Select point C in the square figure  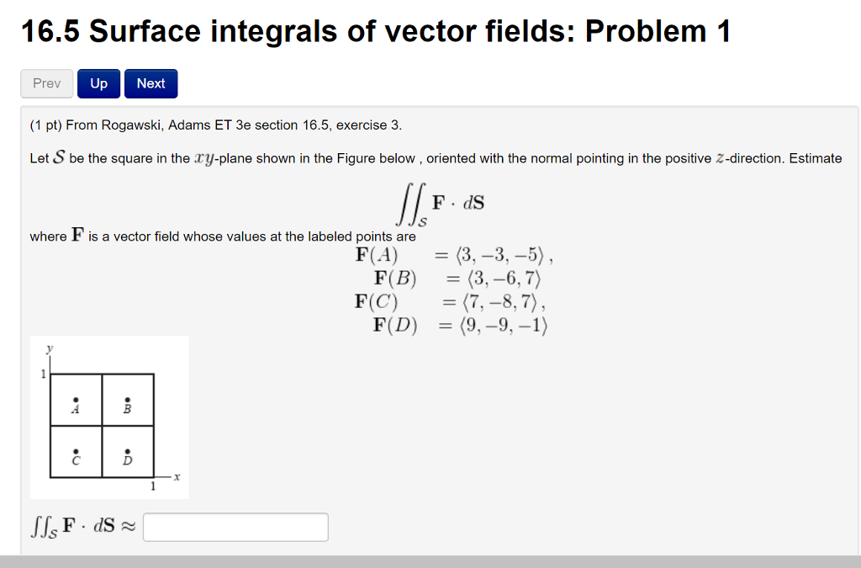pos(75,455)
